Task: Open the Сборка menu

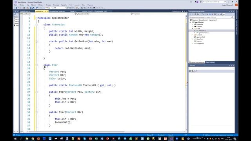Action: click(41, 5)
